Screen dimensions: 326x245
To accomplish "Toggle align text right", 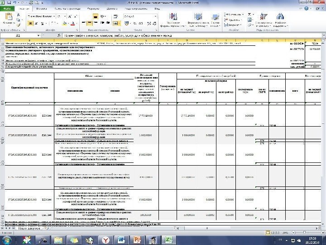I will click(x=96, y=23).
